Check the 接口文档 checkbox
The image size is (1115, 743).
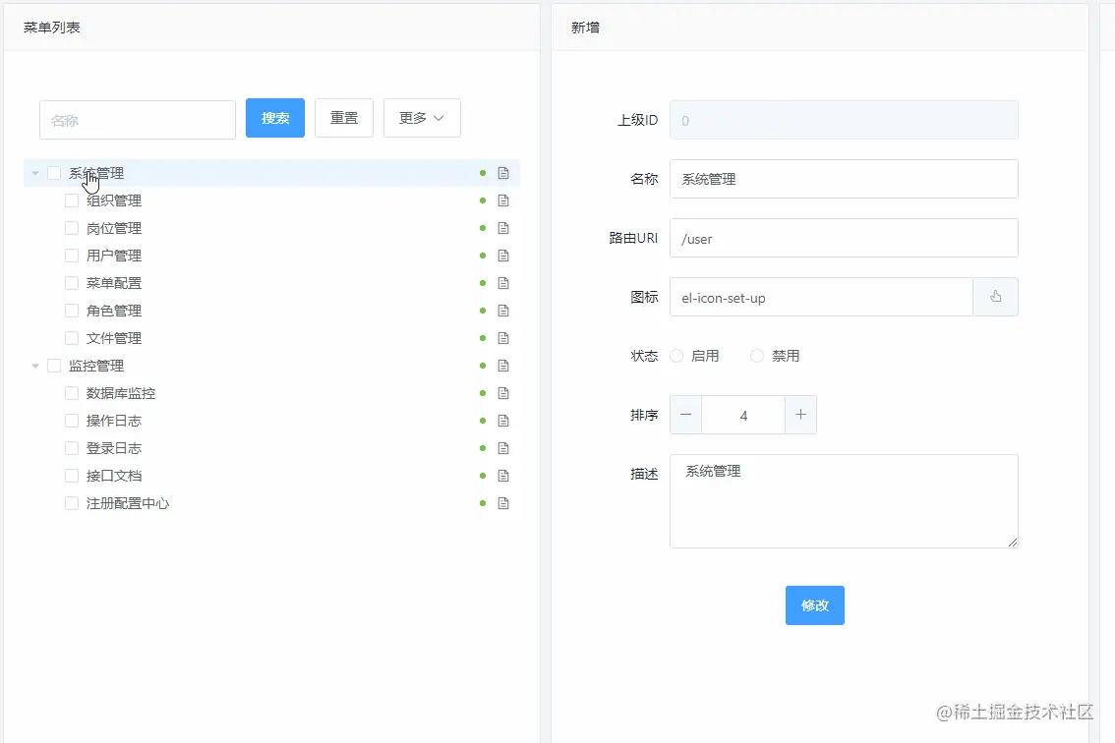pos(72,476)
